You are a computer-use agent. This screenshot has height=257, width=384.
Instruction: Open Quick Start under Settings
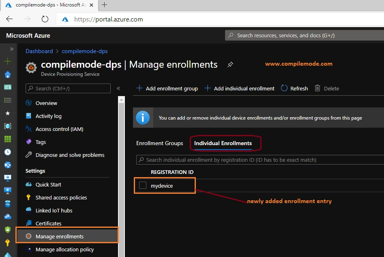(x=48, y=184)
